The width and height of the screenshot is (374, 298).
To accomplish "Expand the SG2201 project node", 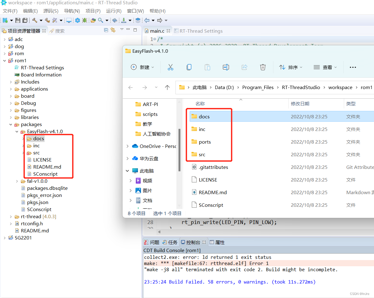I will pyautogui.click(x=4, y=238).
